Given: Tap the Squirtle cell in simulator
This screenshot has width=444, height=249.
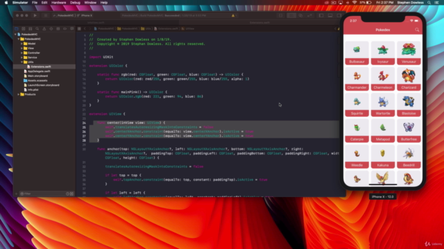Looking at the screenshot, I should point(357,104).
